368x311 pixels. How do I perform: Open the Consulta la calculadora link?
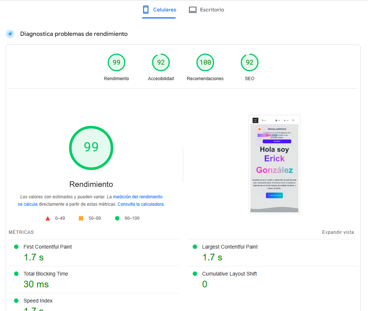pyautogui.click(x=141, y=204)
